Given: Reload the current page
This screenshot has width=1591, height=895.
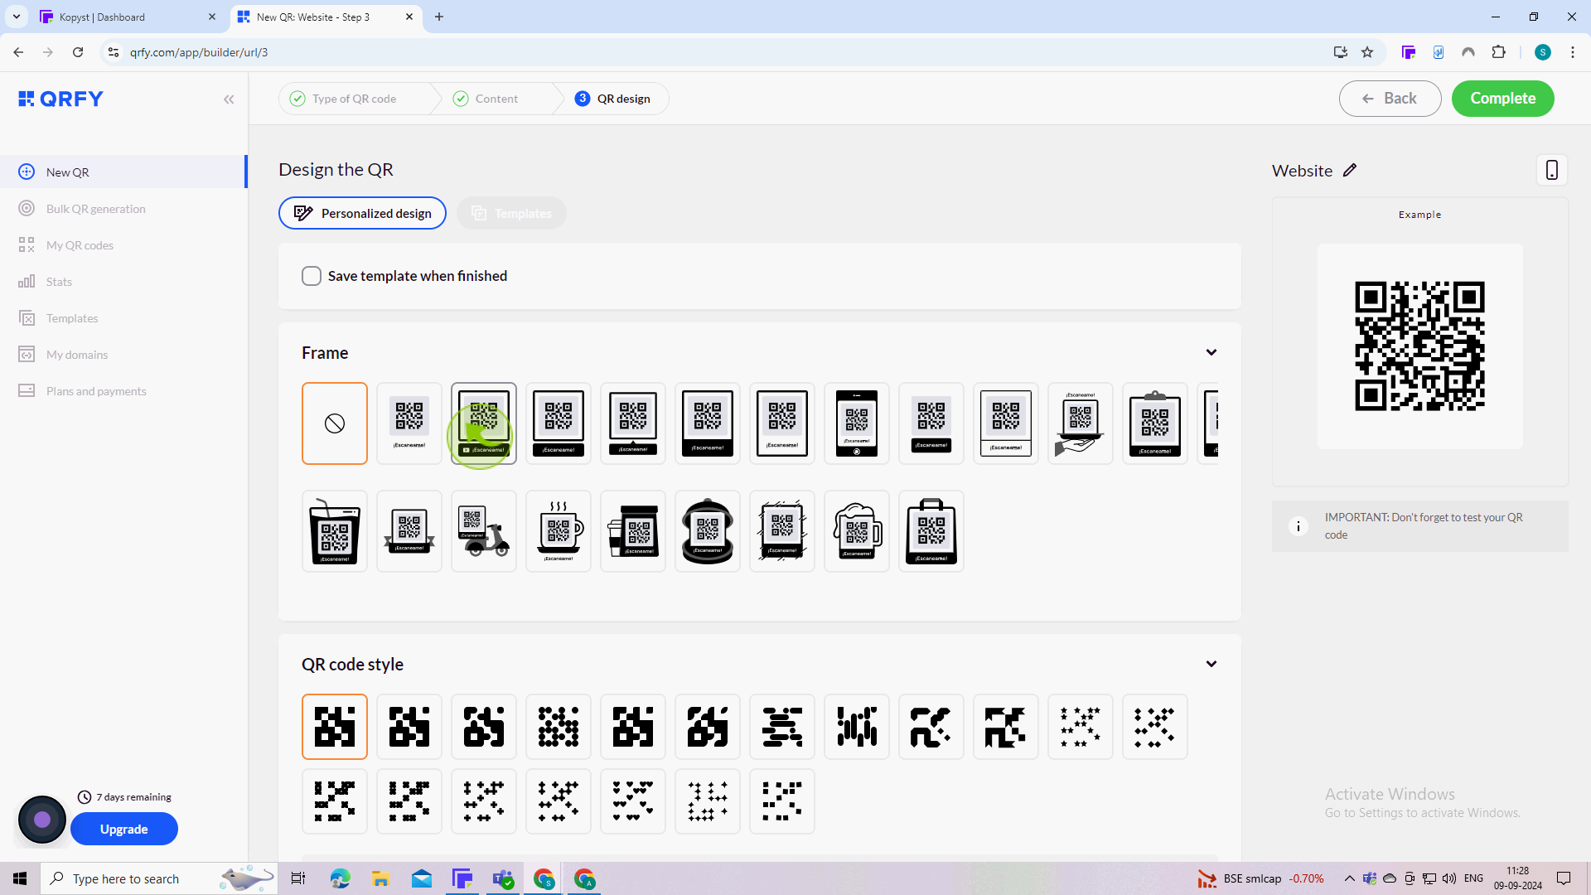Looking at the screenshot, I should point(78,52).
